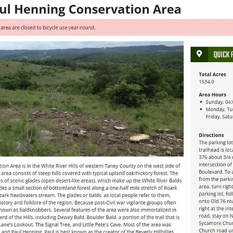Open the conservation area landscape photo
This screenshot has width=233, height=233.
92,99
